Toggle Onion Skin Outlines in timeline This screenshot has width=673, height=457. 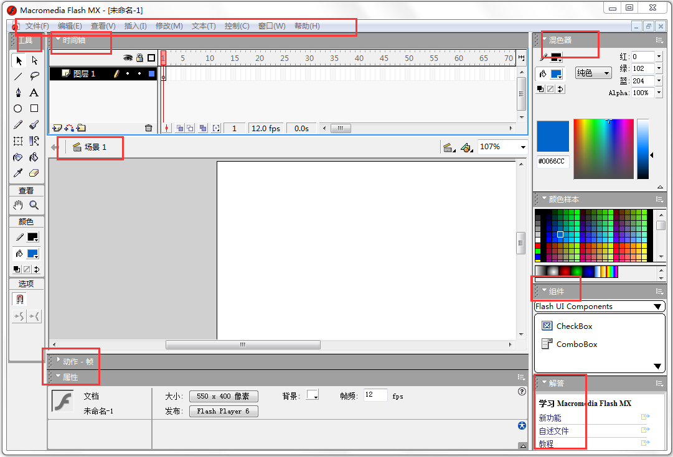190,128
